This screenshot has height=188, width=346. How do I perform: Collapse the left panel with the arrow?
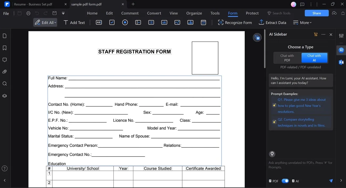(5, 180)
